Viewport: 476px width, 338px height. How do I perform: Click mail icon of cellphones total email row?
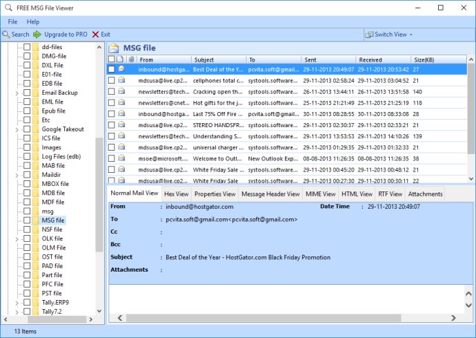[121, 80]
